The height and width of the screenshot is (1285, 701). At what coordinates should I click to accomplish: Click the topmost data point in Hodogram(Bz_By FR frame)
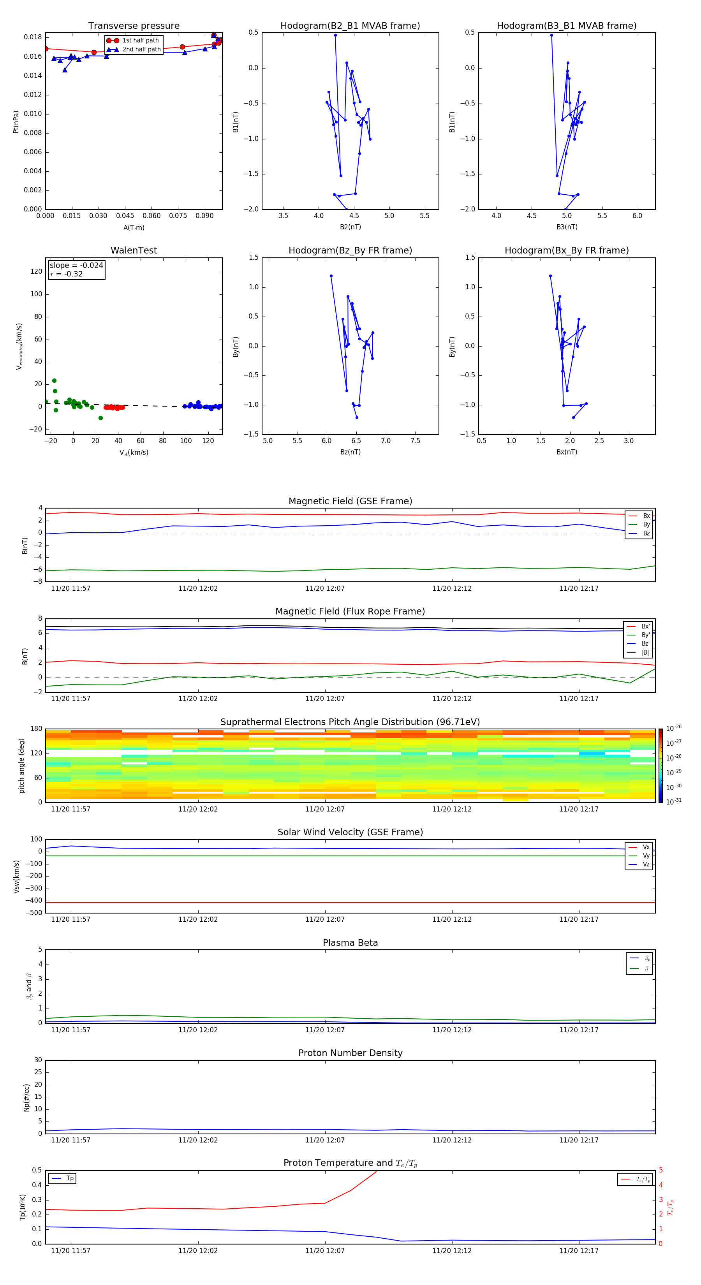pyautogui.click(x=331, y=276)
